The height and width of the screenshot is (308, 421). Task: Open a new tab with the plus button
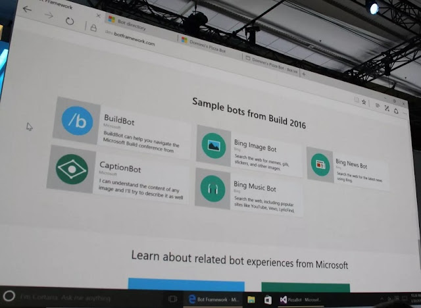coord(304,74)
